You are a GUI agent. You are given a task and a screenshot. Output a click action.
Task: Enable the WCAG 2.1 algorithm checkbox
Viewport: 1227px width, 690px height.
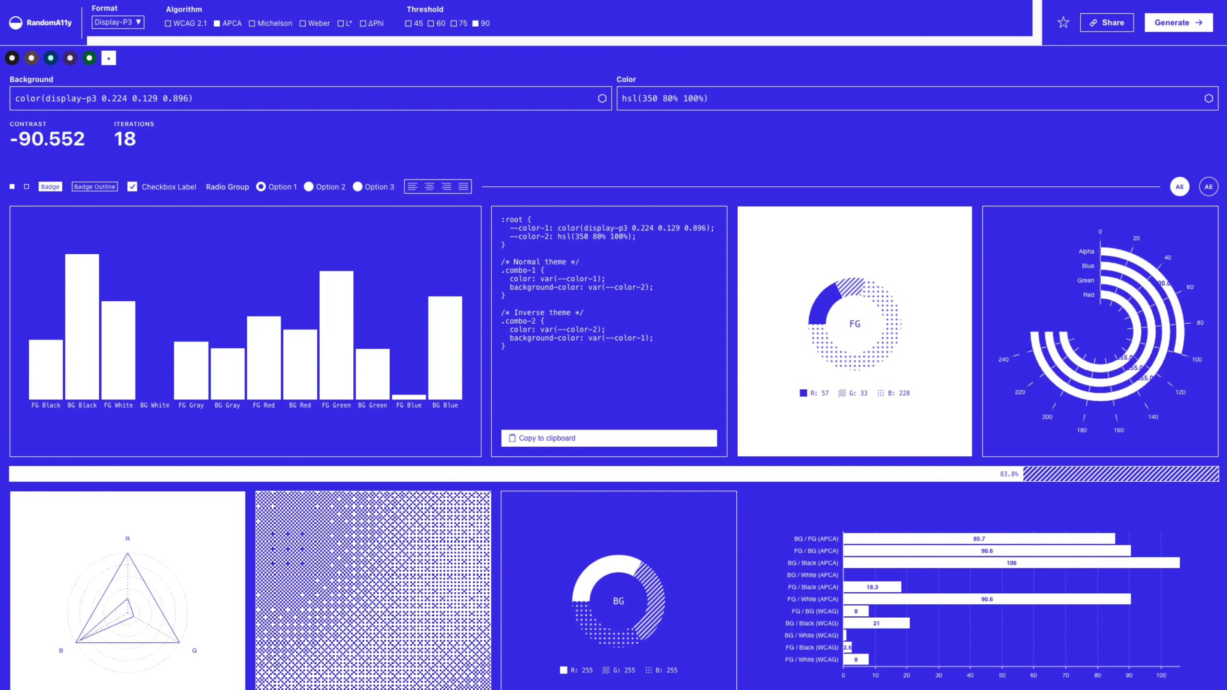pyautogui.click(x=168, y=23)
